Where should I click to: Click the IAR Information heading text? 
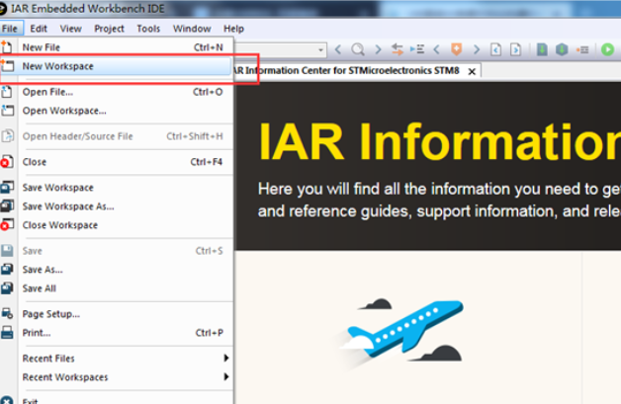coord(439,141)
